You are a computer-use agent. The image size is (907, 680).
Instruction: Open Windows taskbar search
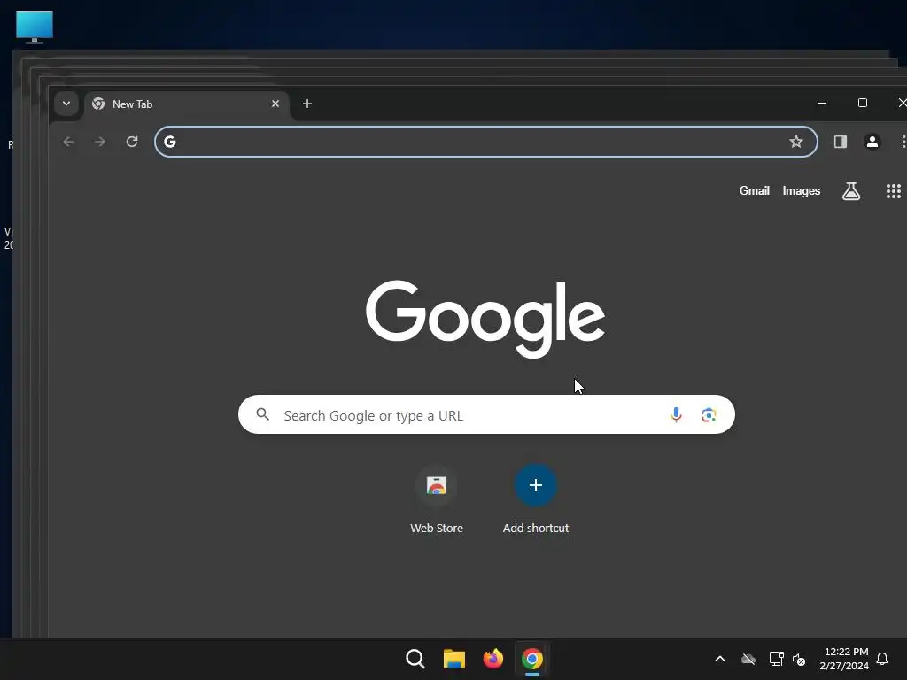tap(415, 659)
